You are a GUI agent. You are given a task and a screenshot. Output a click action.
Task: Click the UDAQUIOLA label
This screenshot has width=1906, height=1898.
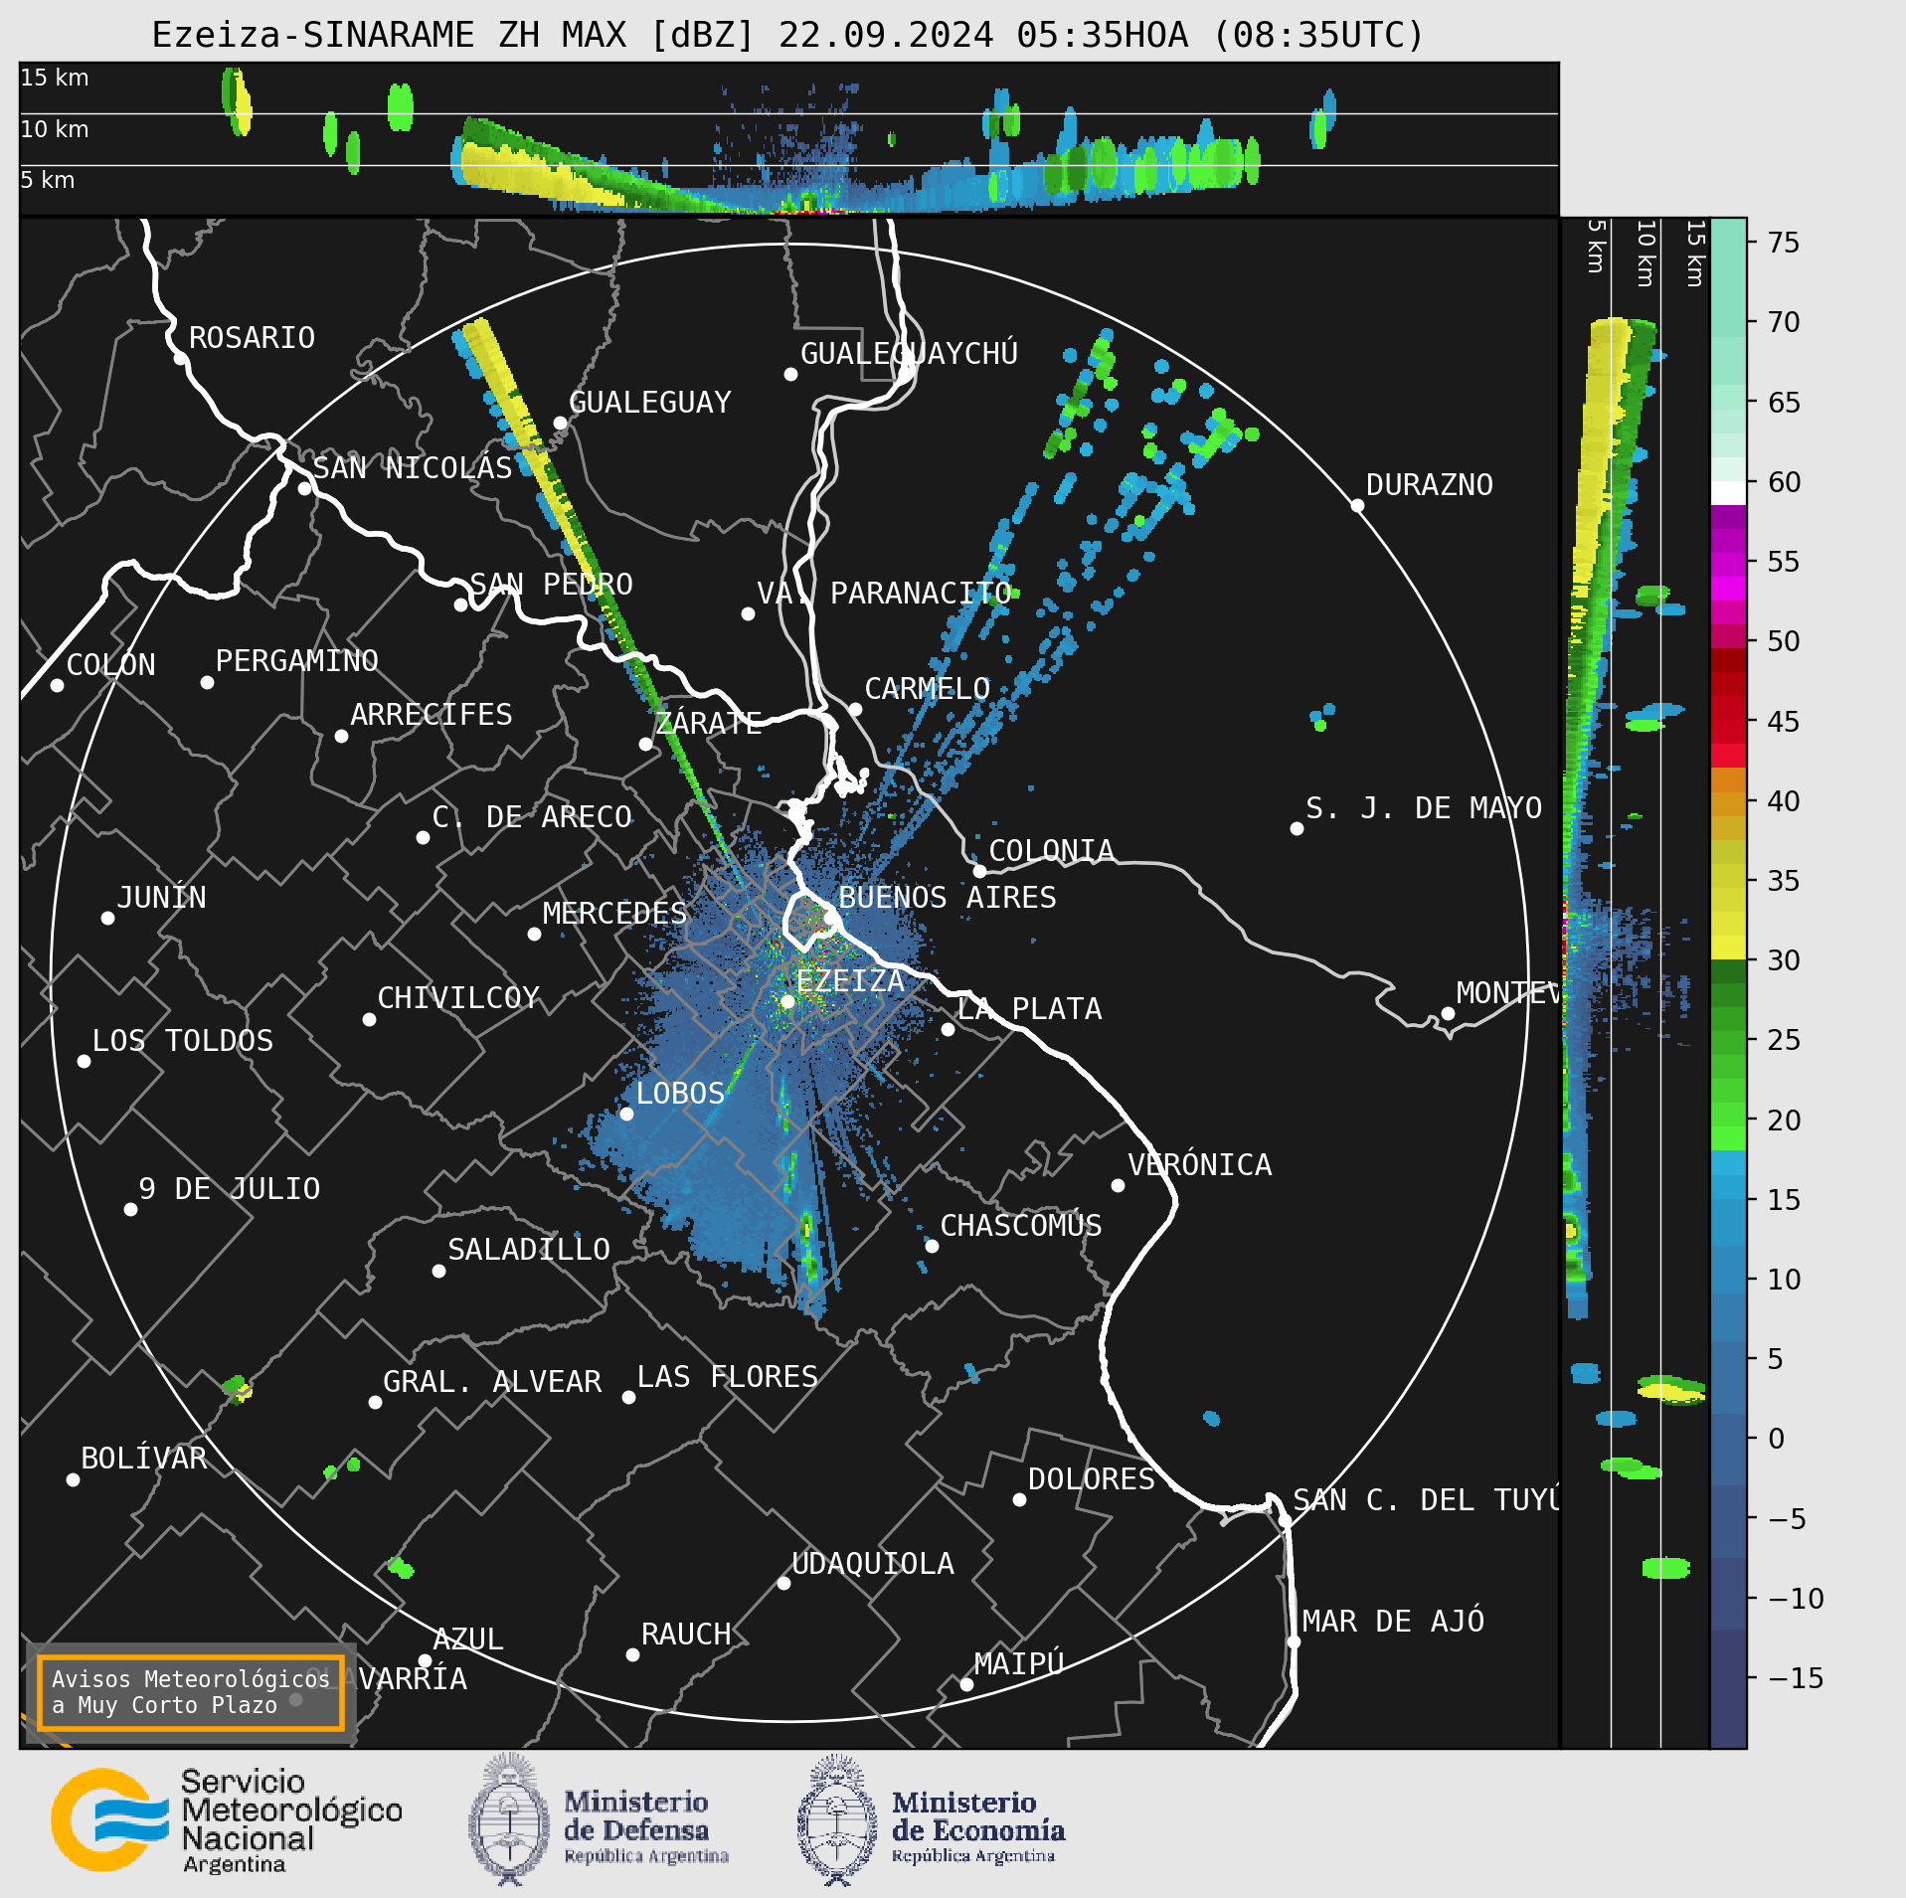pyautogui.click(x=873, y=1564)
